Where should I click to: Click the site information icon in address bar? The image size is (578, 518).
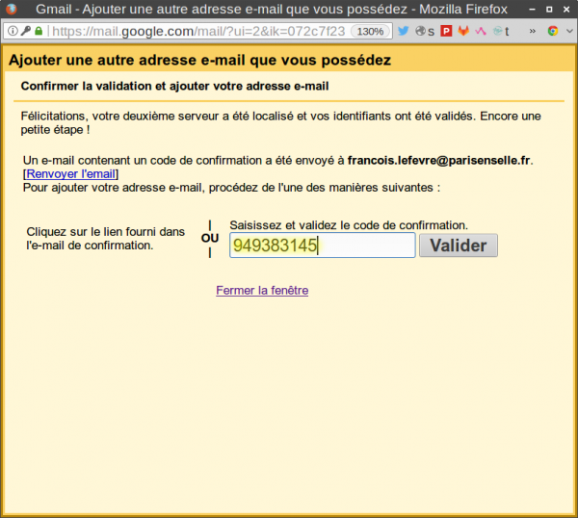11,31
